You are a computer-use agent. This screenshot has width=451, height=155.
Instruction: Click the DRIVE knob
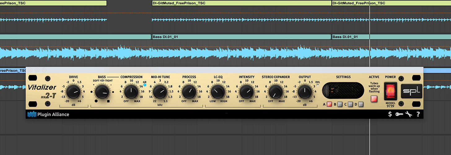click(73, 92)
